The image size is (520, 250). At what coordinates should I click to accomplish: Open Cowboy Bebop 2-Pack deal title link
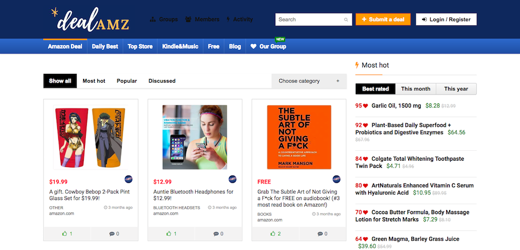point(89,195)
